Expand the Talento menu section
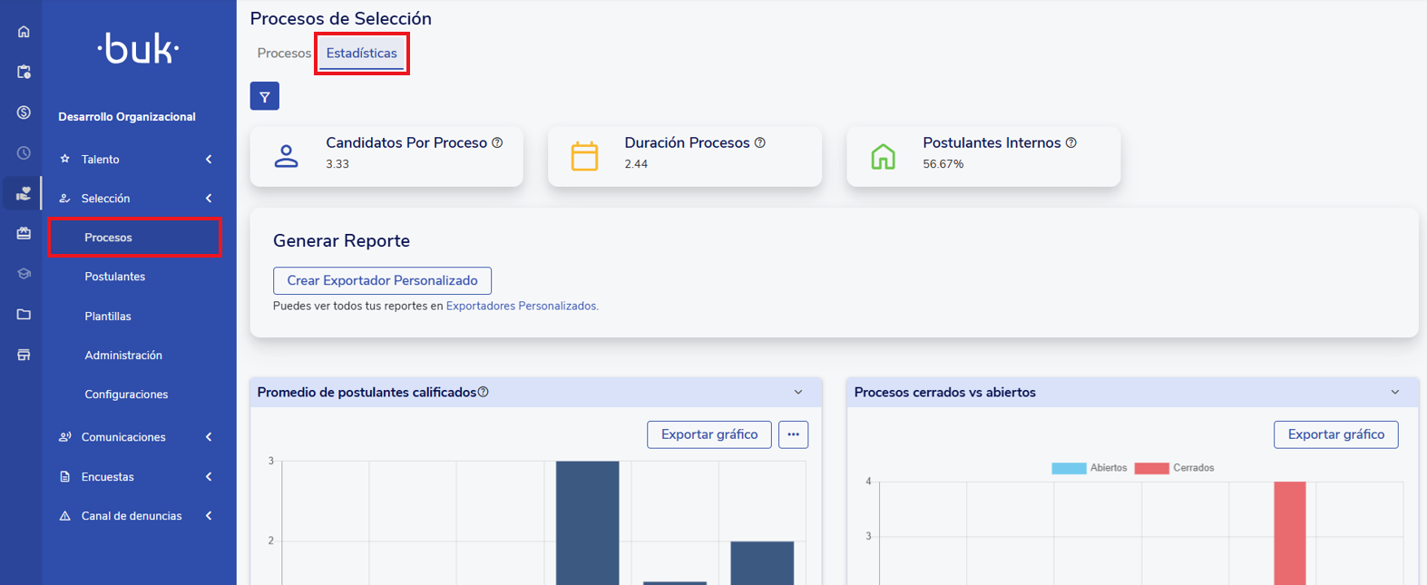This screenshot has height=585, width=1427. [136, 160]
